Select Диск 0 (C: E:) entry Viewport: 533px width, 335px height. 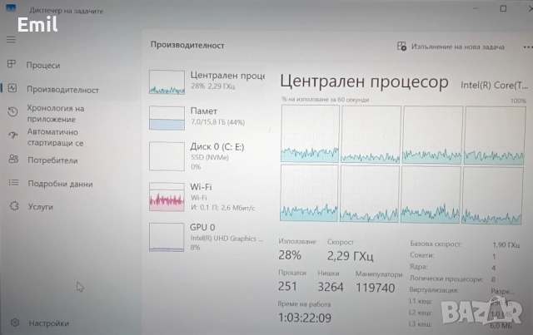[x=207, y=156]
